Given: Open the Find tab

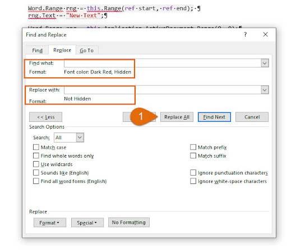Looking at the screenshot, I should 38,50.
